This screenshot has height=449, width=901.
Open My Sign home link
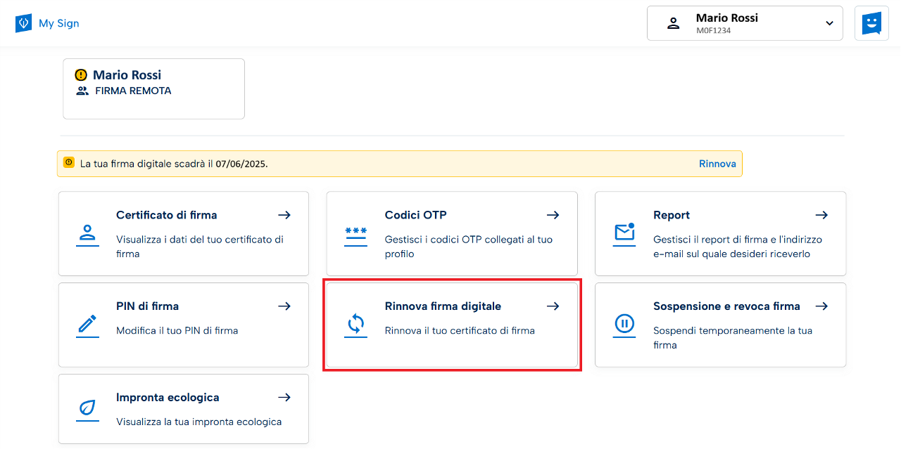pos(58,23)
